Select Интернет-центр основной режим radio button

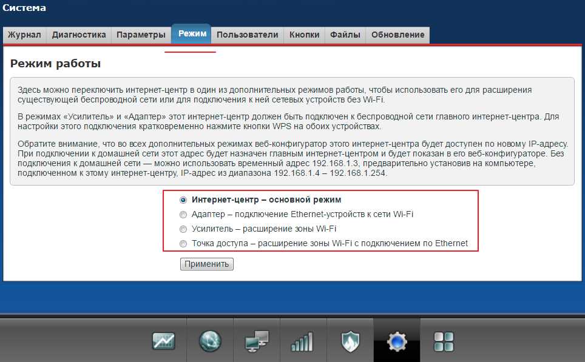tap(183, 200)
